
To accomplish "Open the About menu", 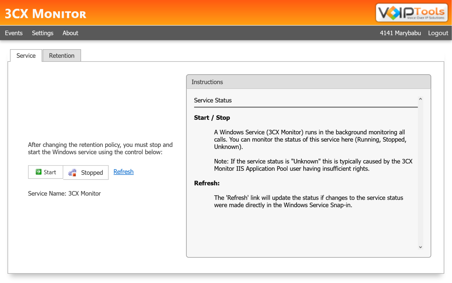I will pos(70,33).
